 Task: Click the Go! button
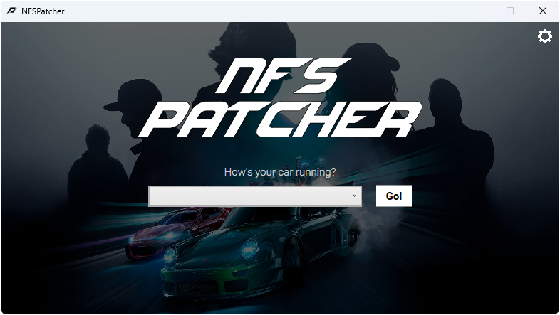(393, 196)
